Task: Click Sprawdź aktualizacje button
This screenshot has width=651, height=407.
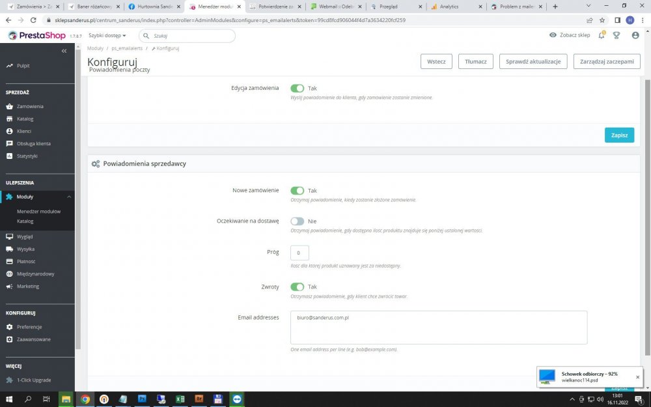Action: 533,61
